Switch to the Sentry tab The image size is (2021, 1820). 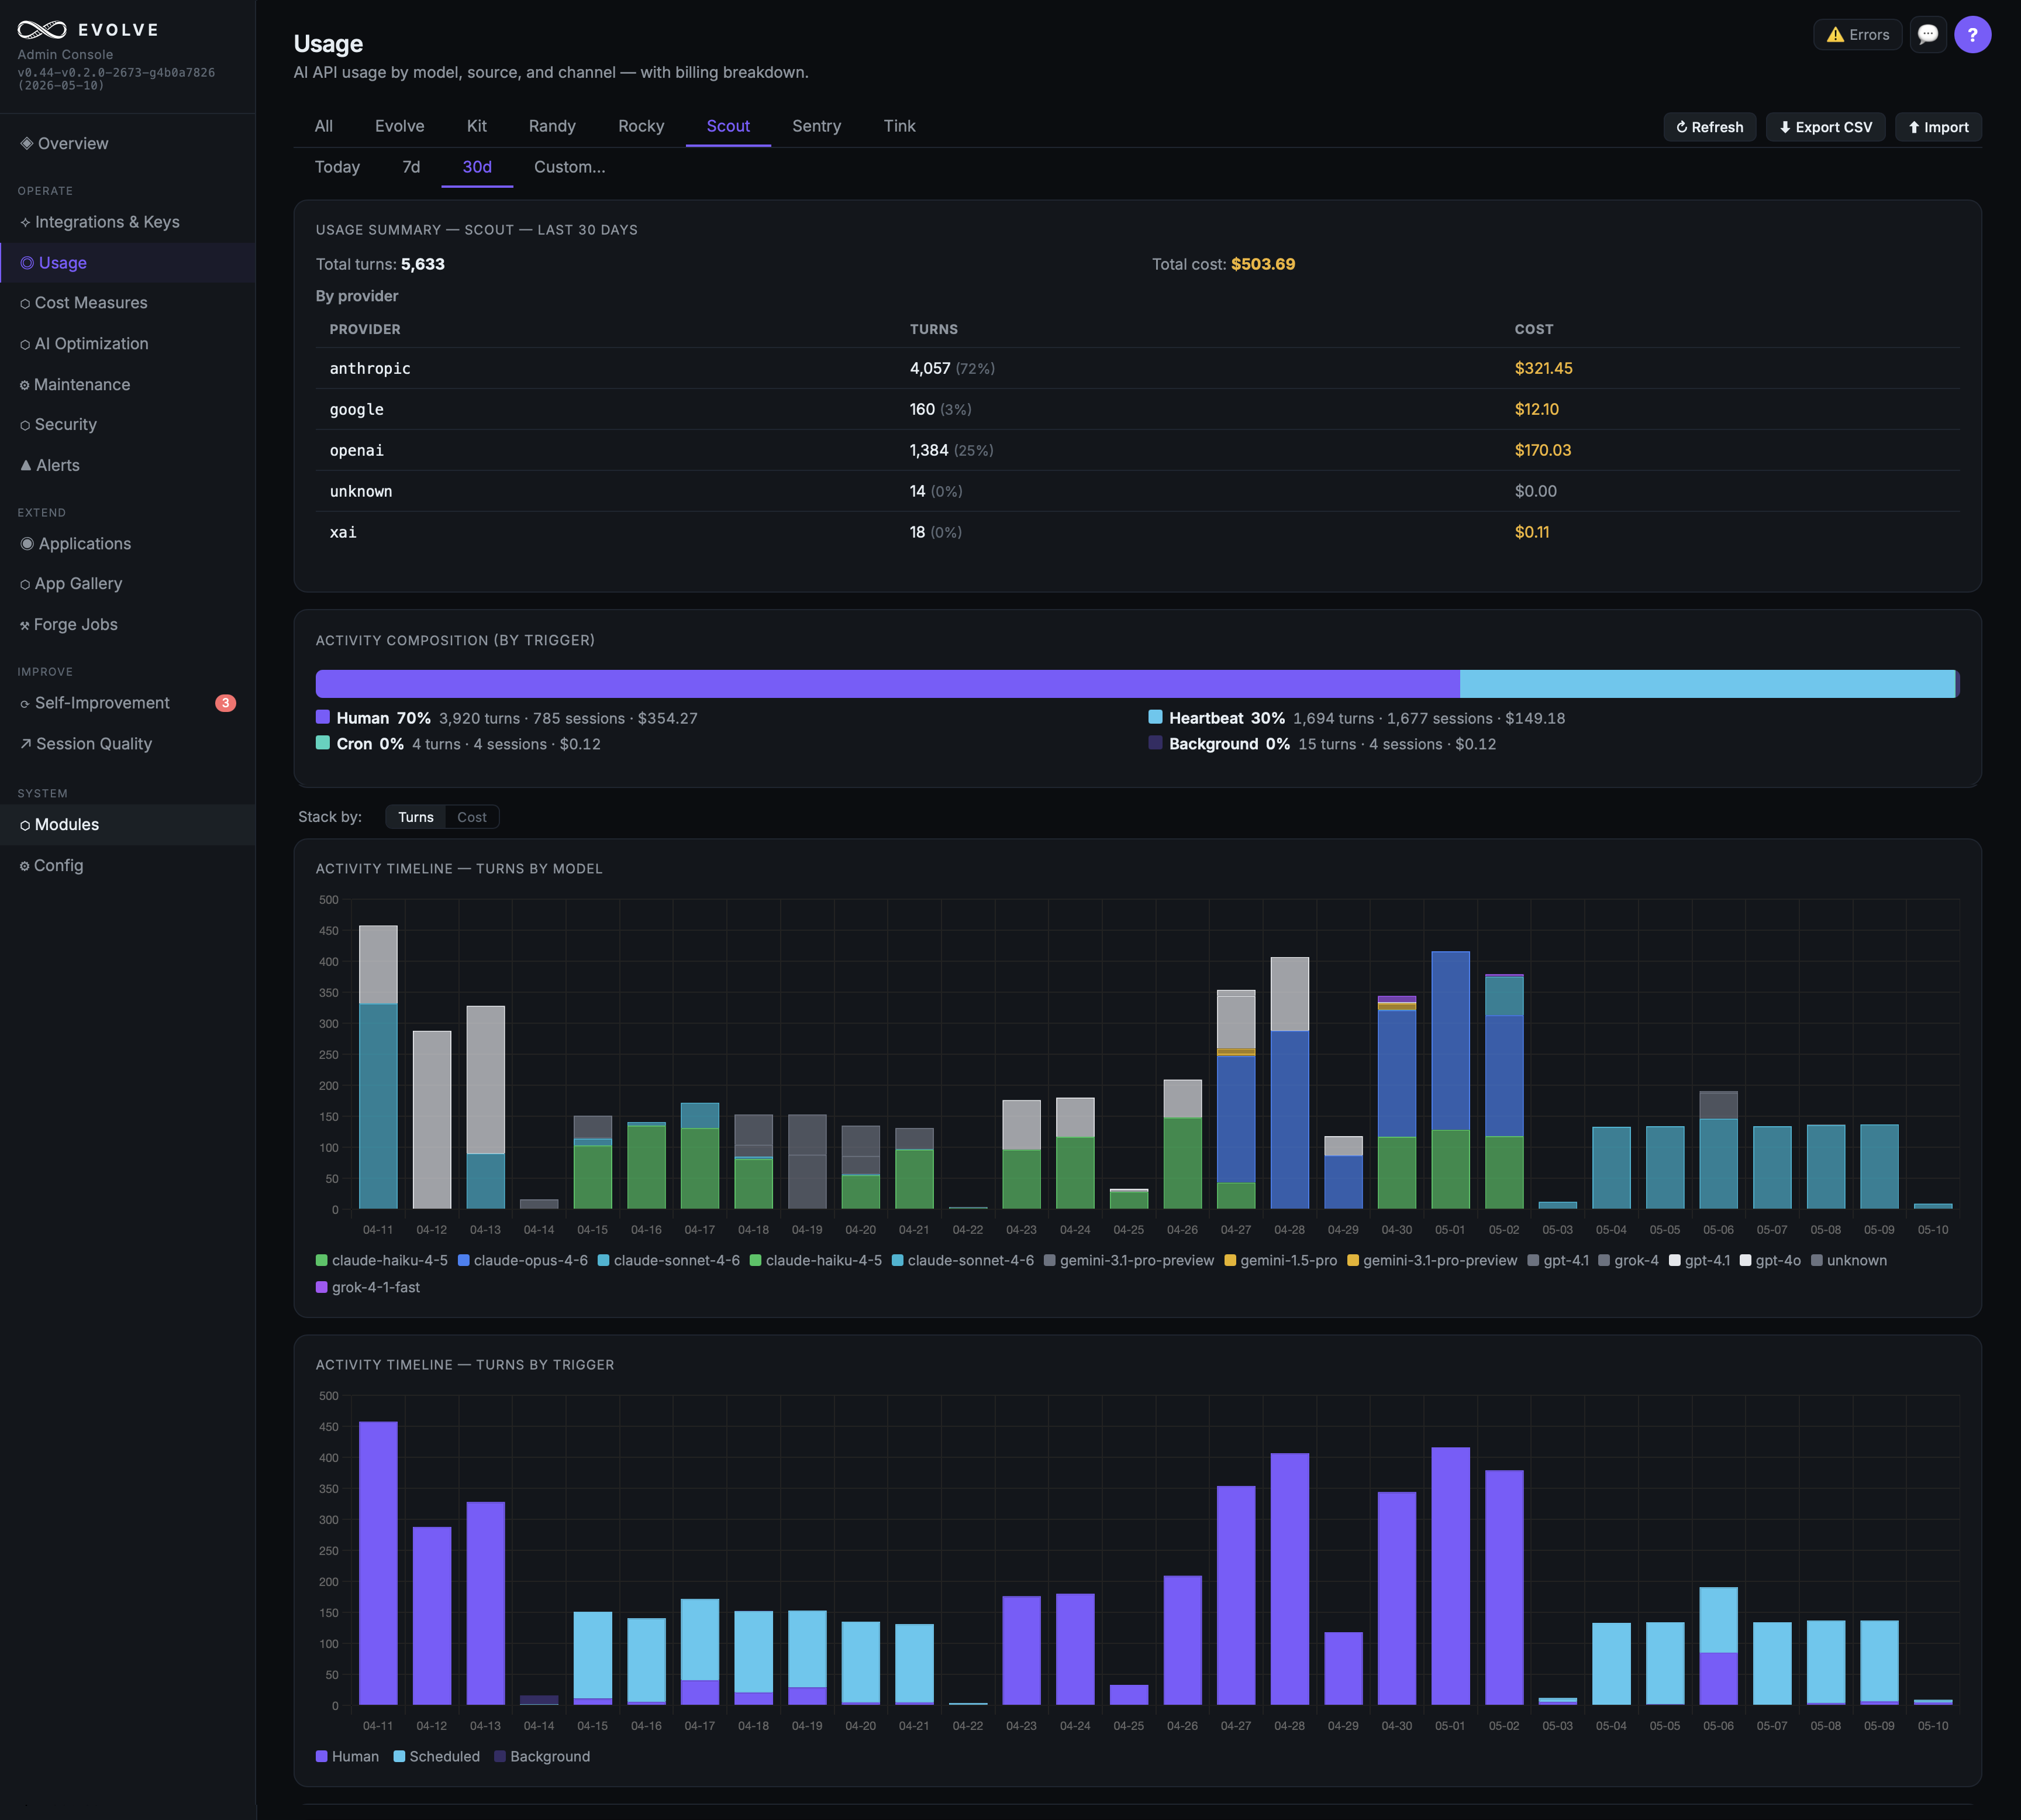(816, 126)
